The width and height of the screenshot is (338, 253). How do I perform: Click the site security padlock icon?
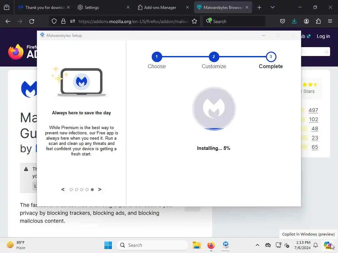[63, 21]
